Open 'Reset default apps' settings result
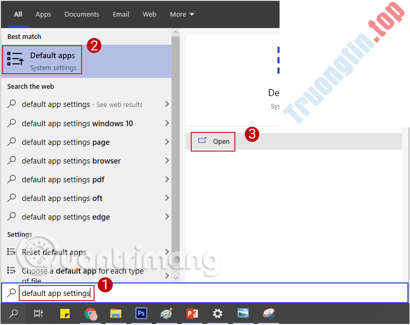This screenshot has width=410, height=325. (86, 252)
